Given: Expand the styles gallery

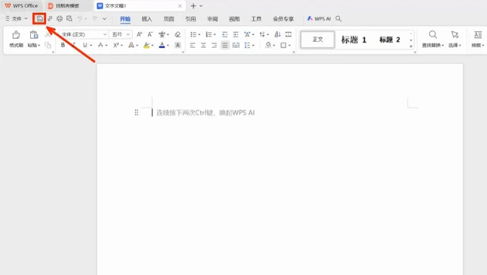Looking at the screenshot, I should [411, 47].
